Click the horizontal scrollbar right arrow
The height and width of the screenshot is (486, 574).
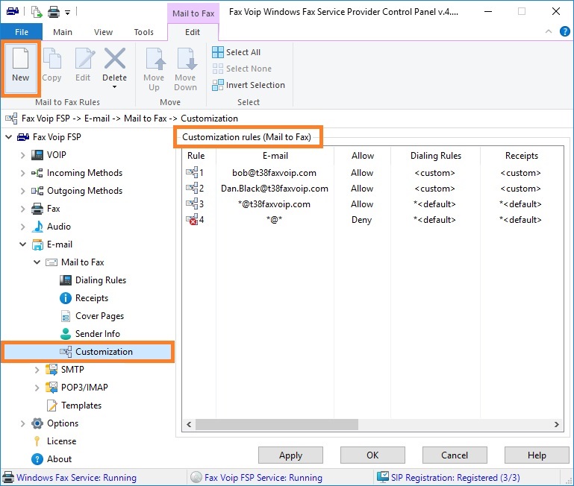(x=556, y=425)
